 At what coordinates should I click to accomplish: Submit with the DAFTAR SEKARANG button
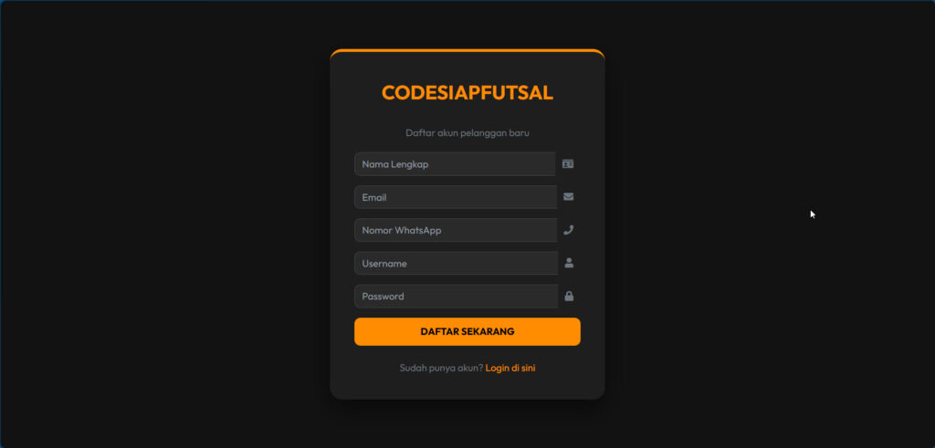click(x=467, y=331)
